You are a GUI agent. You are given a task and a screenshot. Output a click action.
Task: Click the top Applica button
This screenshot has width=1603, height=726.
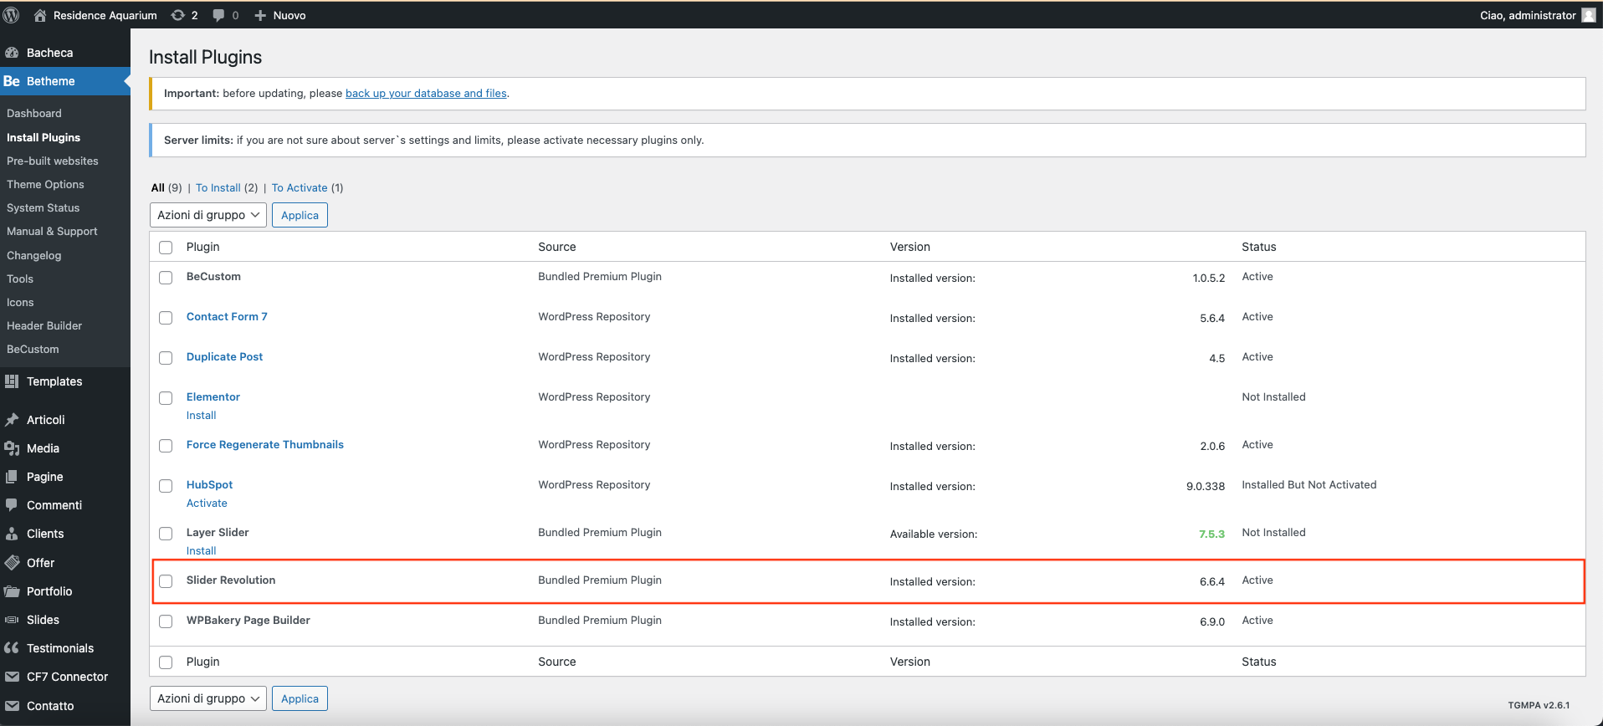(300, 215)
